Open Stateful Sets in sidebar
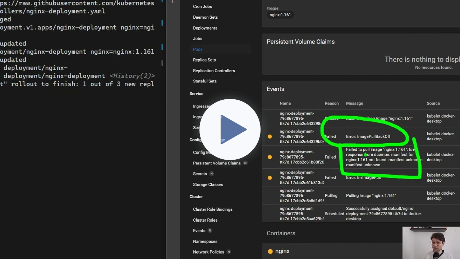 point(205,81)
